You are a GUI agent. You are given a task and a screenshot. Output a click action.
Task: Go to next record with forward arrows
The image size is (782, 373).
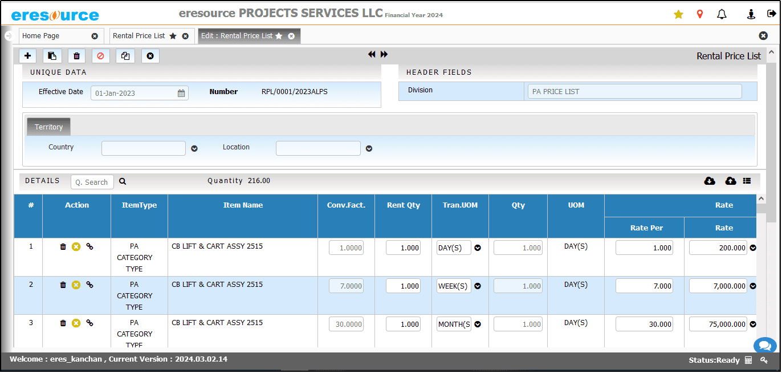tap(384, 54)
